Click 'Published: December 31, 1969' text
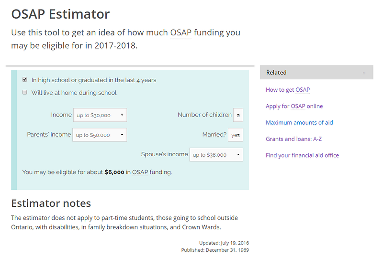This screenshot has width=383, height=258. (215, 250)
